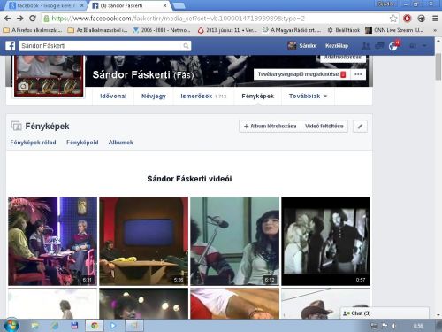Click the page vertical scrollbar thumb
Screen dimensions: 442x332
pos(438,66)
